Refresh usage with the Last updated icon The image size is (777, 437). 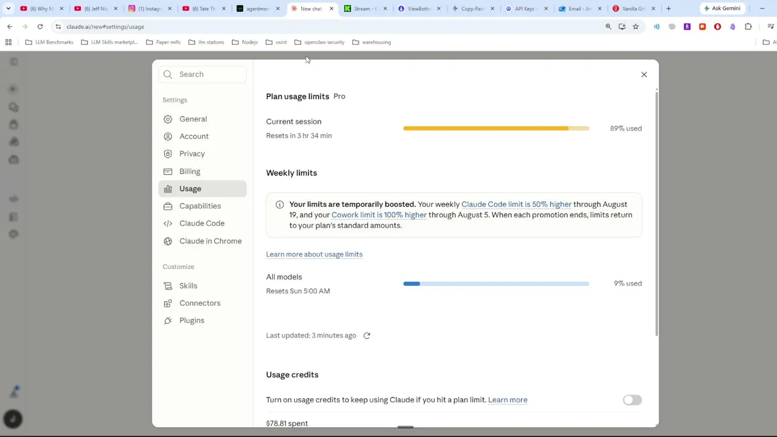[367, 336]
